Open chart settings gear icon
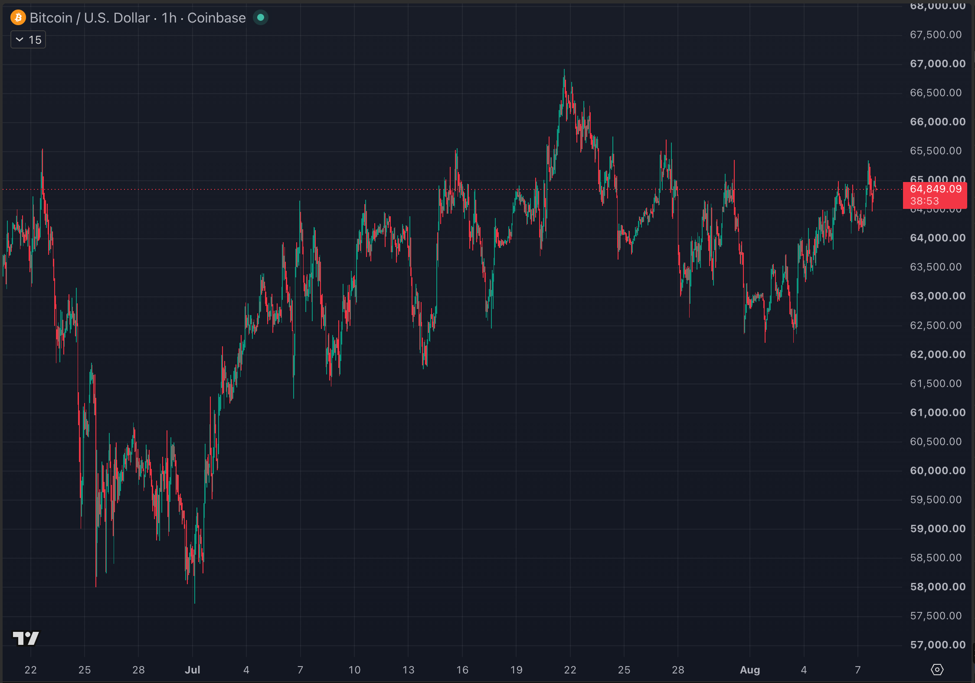Screen dimensions: 975x683 pos(937,670)
